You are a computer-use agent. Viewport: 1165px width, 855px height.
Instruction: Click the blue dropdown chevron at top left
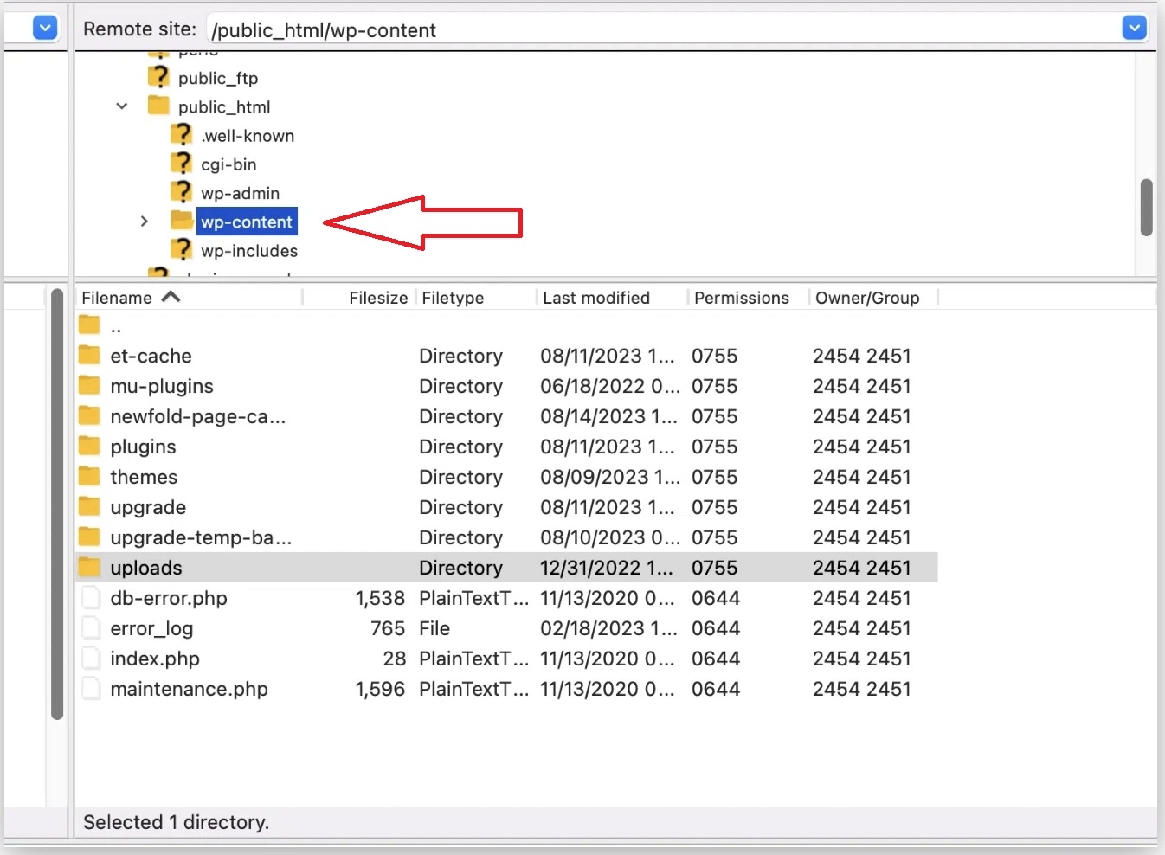coord(44,27)
